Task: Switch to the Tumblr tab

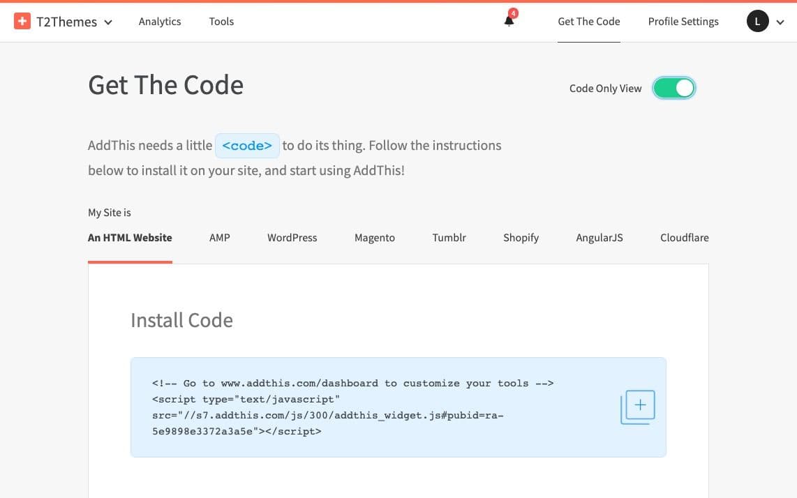Action: pos(449,237)
